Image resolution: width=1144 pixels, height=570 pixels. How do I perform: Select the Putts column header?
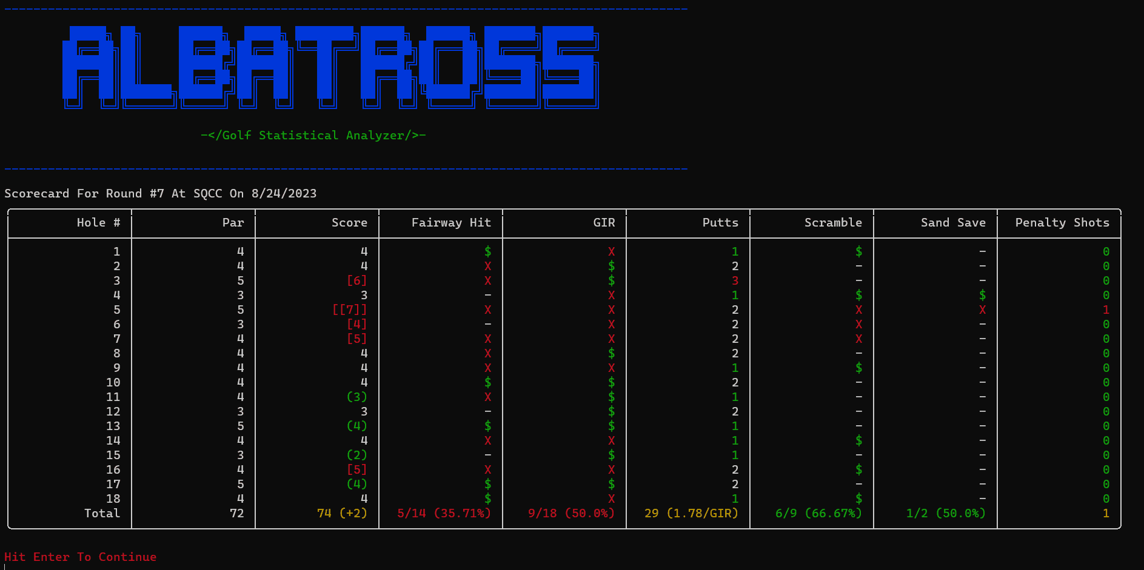pyautogui.click(x=720, y=222)
